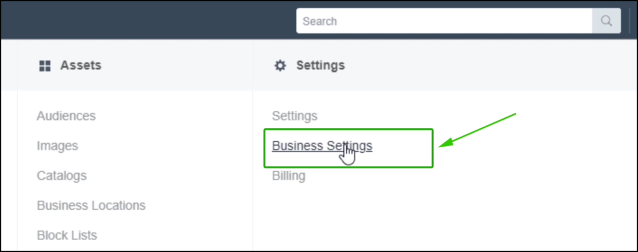This screenshot has height=252, width=638.
Task: Open the Billing link
Action: [288, 176]
